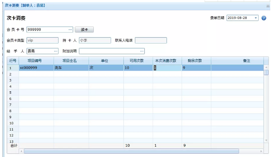Select row number 5 in the grid
The image size is (273, 157).
[x=13, y=93]
